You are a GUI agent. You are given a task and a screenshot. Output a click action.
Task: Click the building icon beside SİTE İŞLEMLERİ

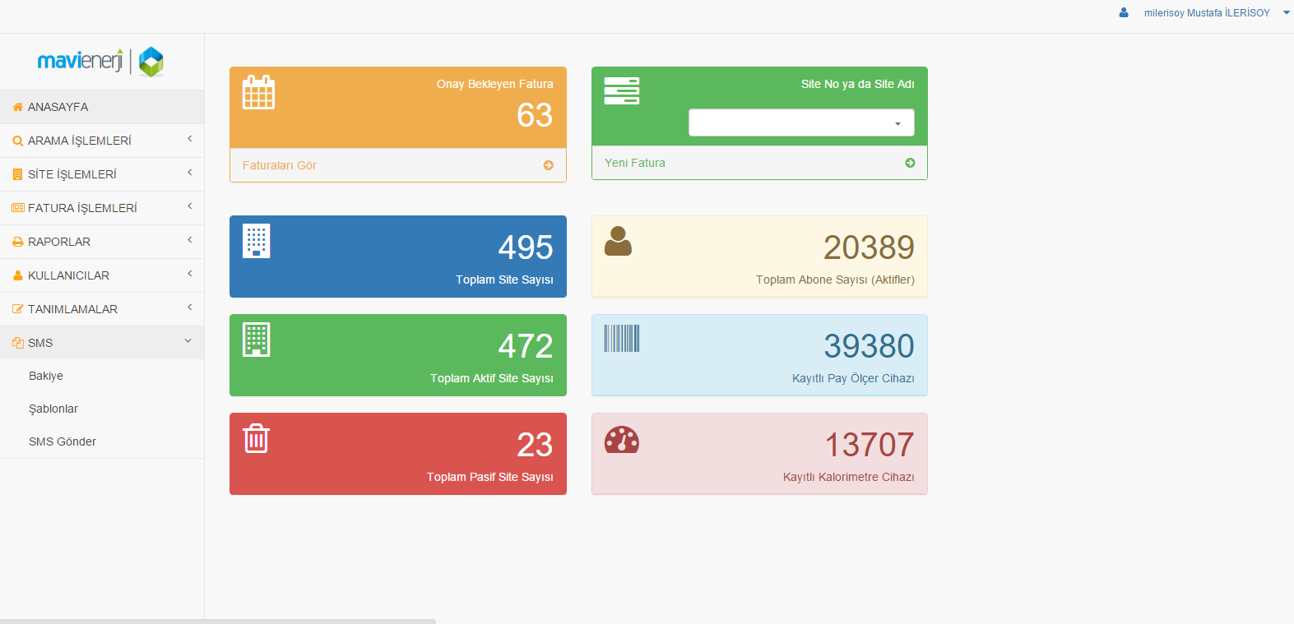(x=17, y=174)
